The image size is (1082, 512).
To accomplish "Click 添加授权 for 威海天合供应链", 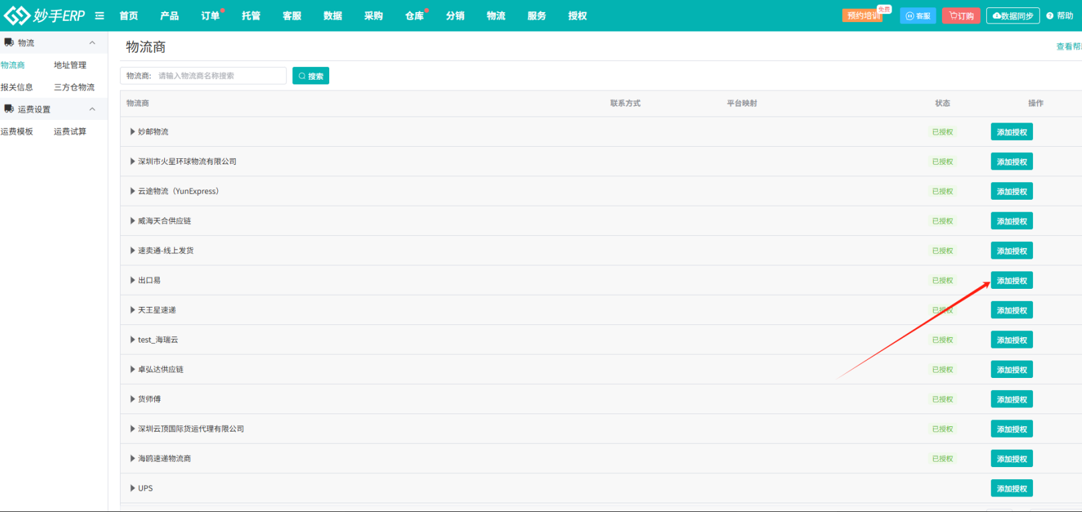I will tap(1012, 221).
